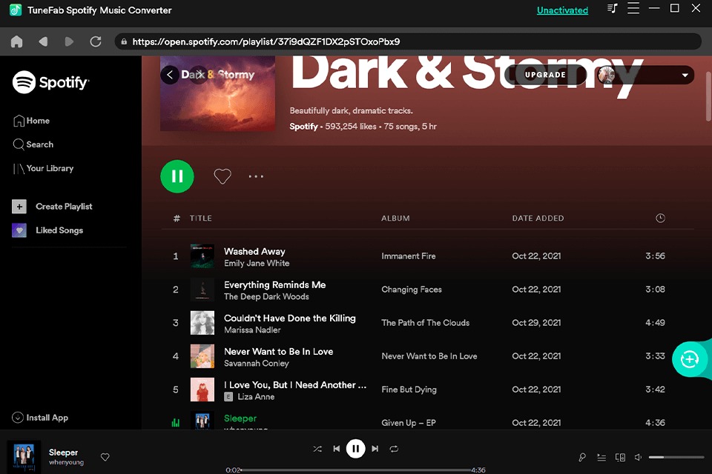Toggle repeat in the player bar
Viewport: 712px width, 474px height.
(394, 449)
